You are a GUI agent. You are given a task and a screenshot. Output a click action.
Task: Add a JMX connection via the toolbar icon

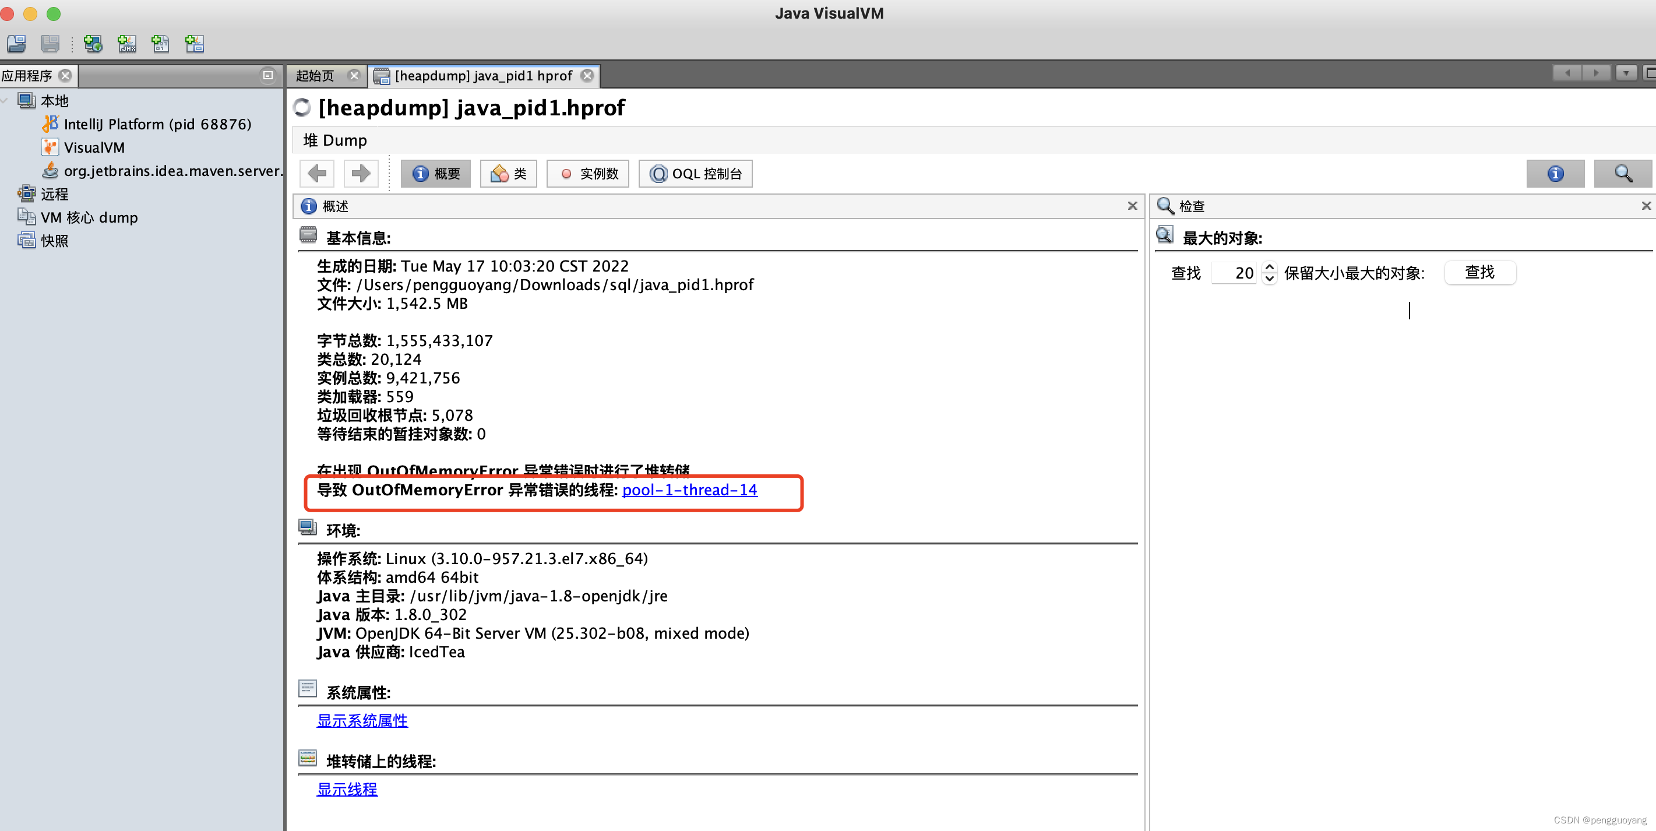(x=126, y=44)
